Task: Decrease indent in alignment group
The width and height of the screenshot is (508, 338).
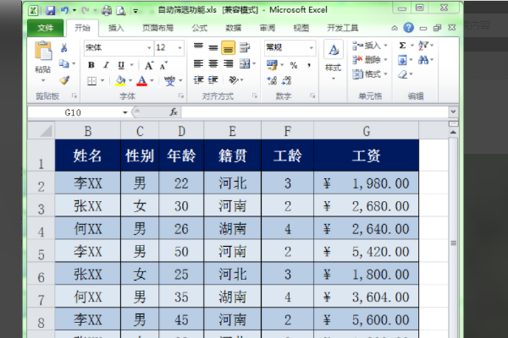Action: click(x=198, y=79)
